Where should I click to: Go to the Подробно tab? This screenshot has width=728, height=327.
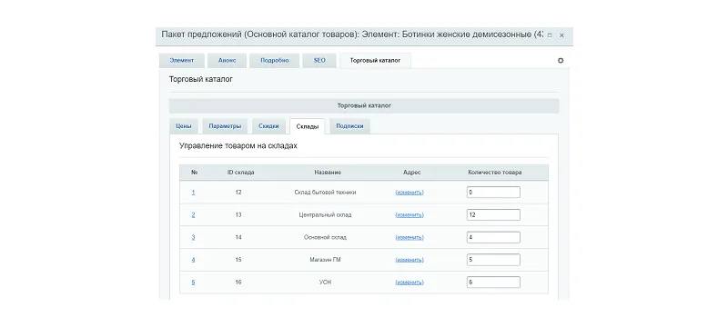(x=275, y=61)
